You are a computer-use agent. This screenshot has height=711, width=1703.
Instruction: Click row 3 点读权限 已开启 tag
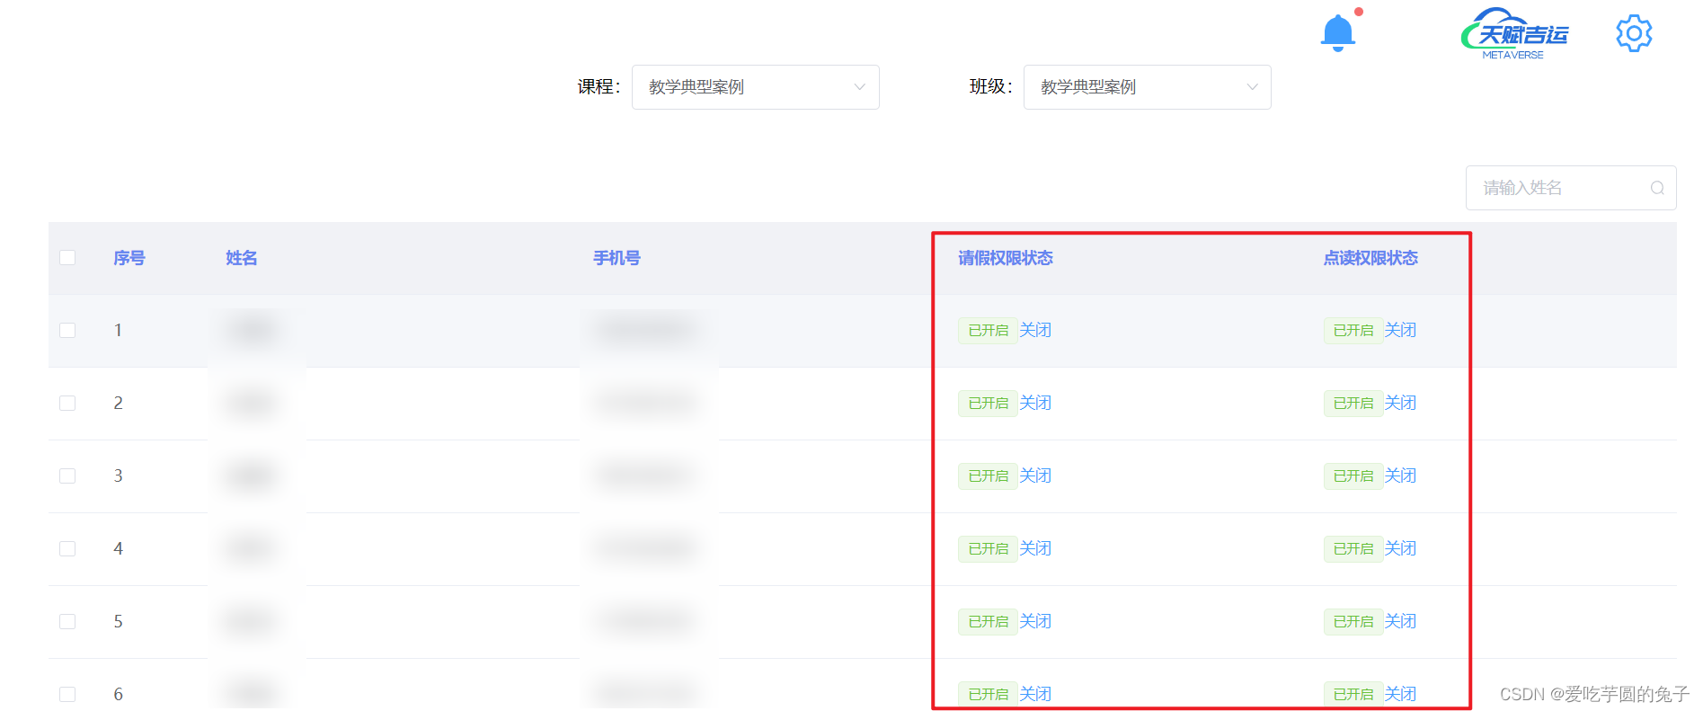1353,476
